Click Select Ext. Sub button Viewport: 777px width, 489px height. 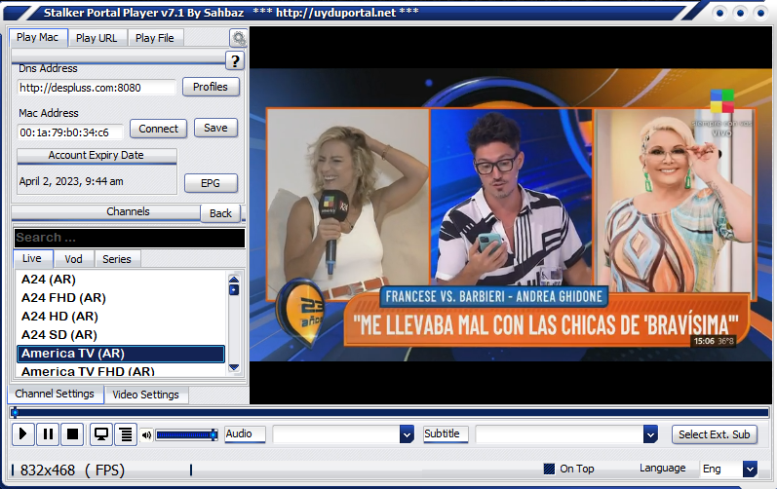pos(714,434)
